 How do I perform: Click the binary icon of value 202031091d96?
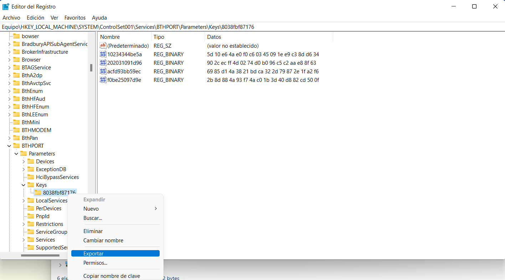point(103,63)
